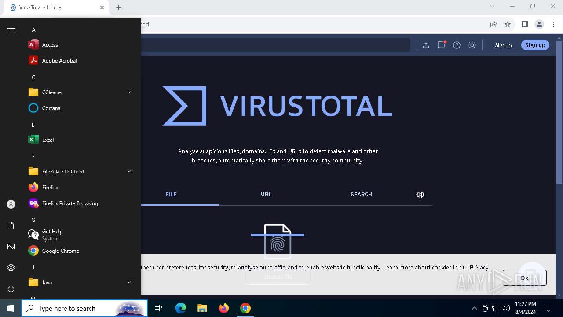Open Settings gear in Start sidebar
Image resolution: width=563 pixels, height=317 pixels.
pyautogui.click(x=11, y=268)
